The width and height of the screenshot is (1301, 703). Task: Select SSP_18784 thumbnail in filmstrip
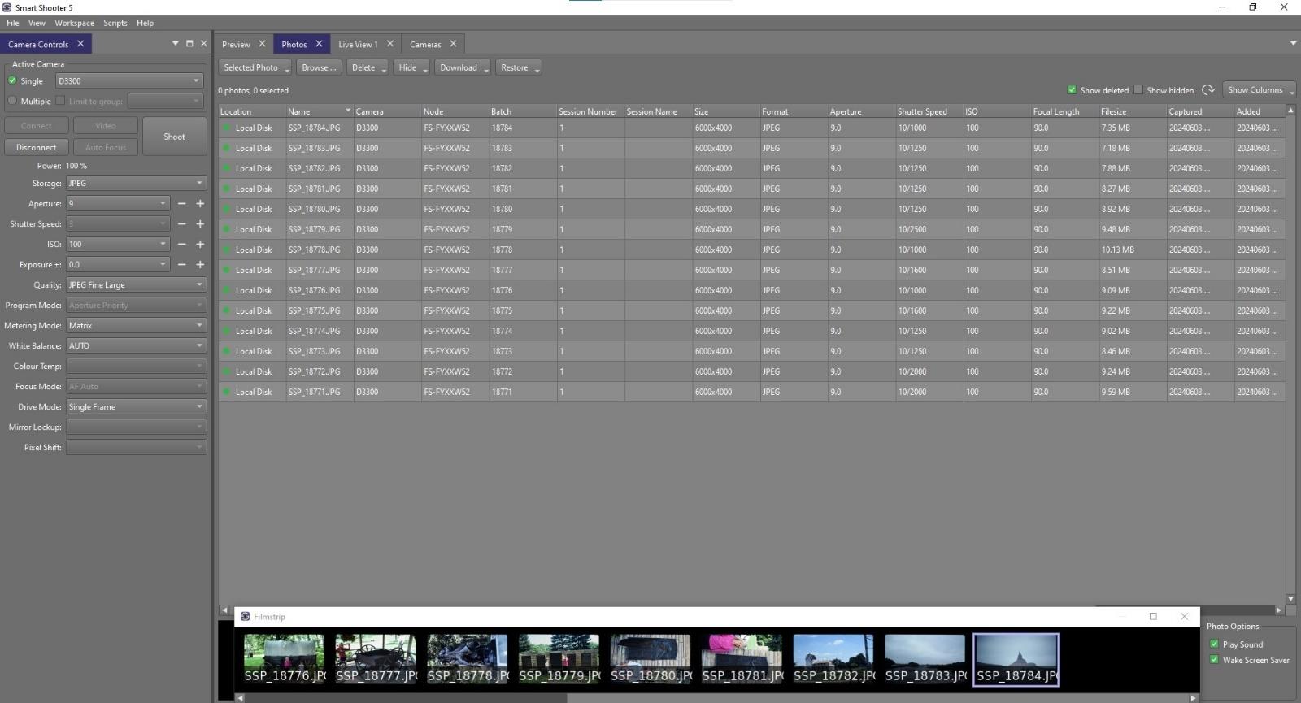1016,659
